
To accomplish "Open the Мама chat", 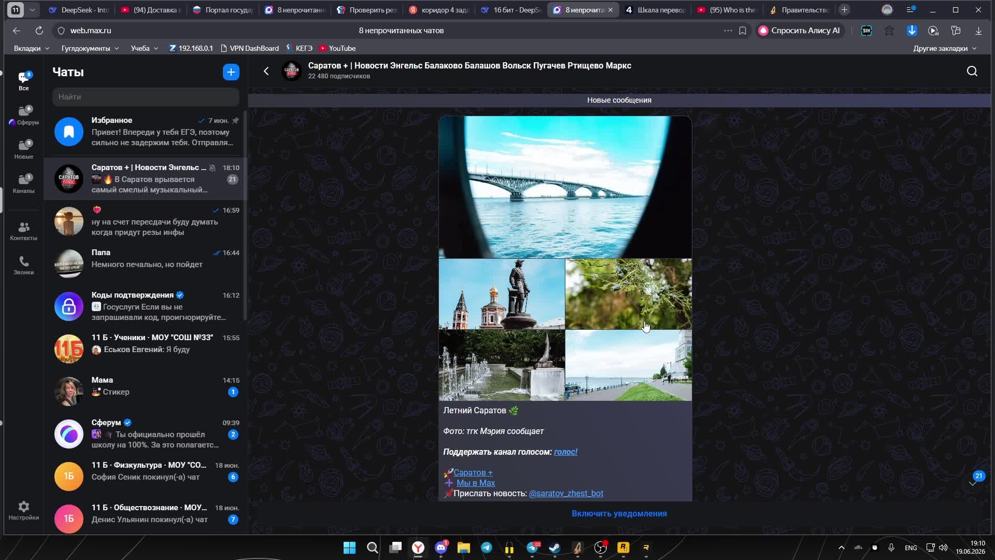I will [x=145, y=391].
